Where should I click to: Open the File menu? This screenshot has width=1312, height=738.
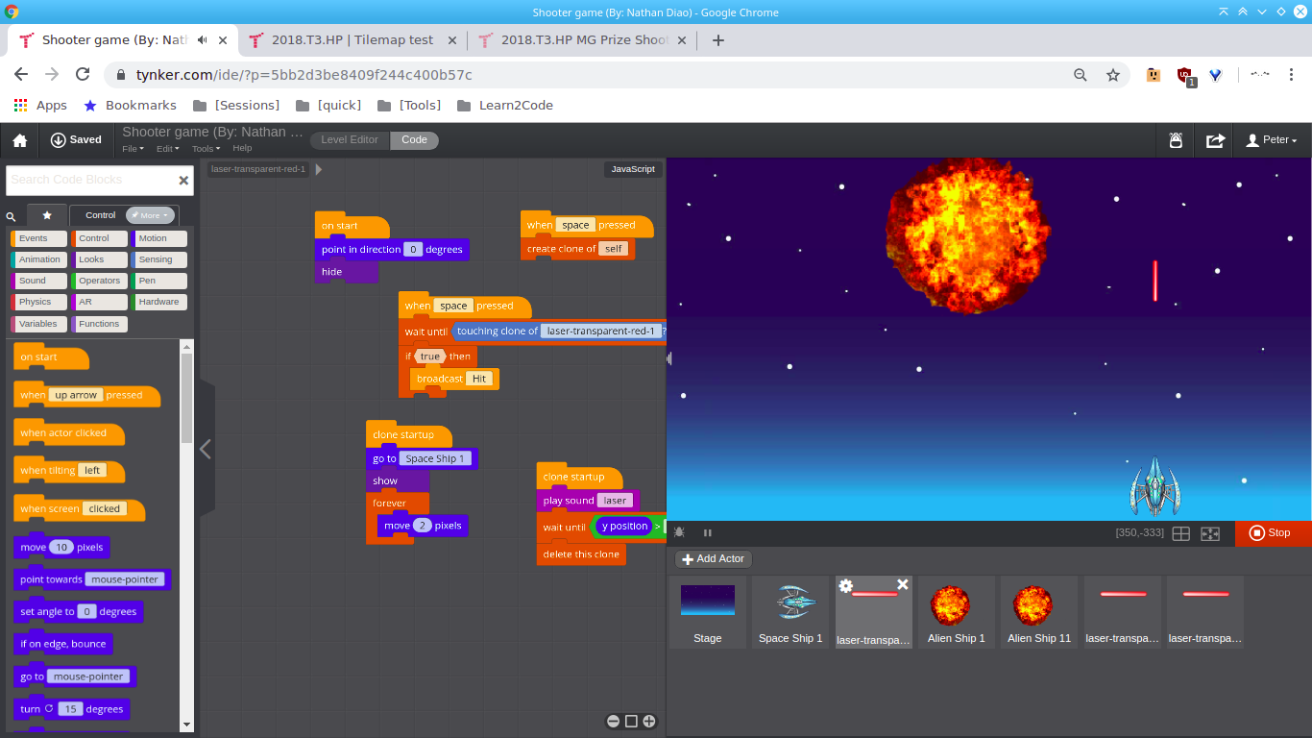(133, 149)
